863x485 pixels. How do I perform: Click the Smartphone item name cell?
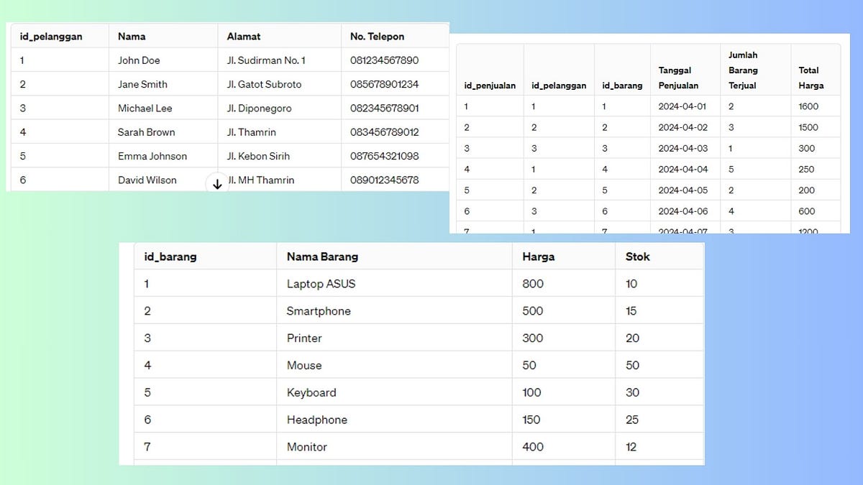pos(319,311)
